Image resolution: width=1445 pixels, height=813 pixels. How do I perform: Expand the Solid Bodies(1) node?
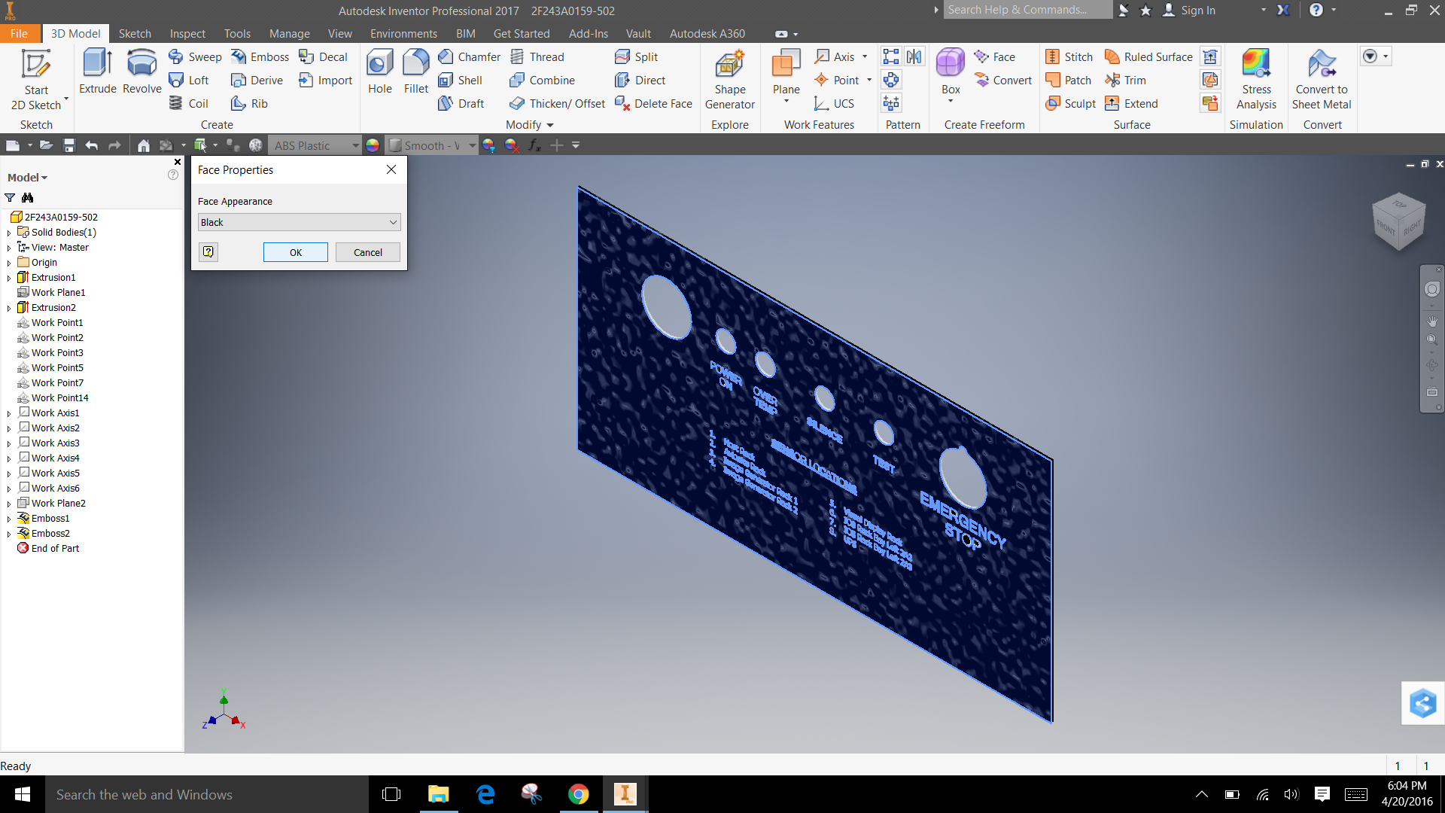pyautogui.click(x=9, y=233)
